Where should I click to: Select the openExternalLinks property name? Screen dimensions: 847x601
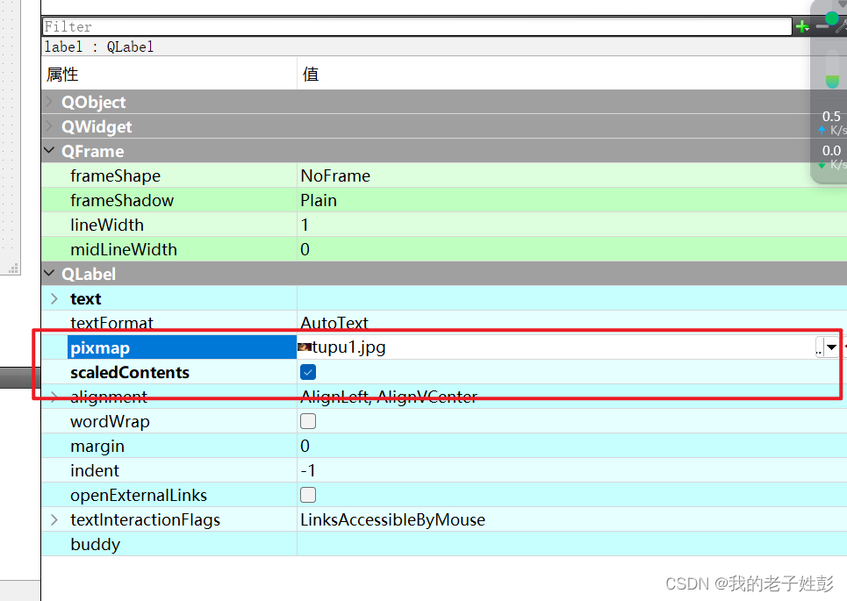[139, 495]
